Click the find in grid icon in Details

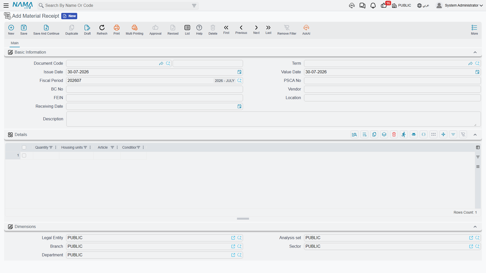(x=354, y=135)
